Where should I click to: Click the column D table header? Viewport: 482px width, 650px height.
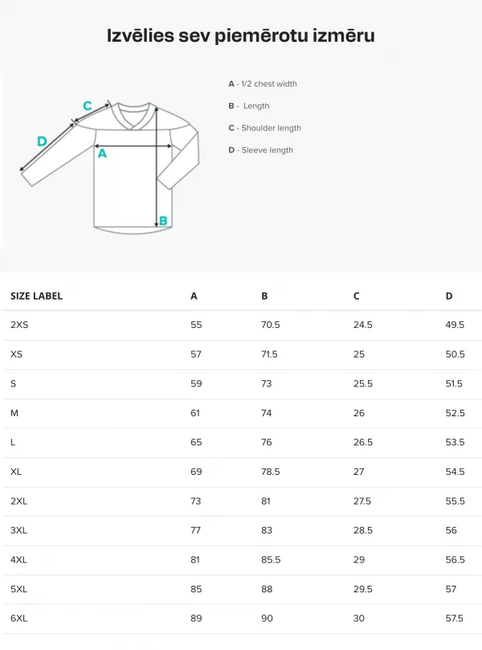[x=449, y=296]
